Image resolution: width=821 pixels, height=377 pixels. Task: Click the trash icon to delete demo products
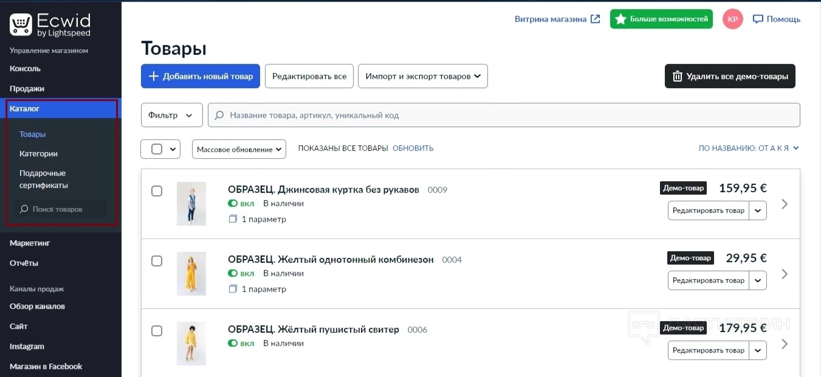pos(677,77)
